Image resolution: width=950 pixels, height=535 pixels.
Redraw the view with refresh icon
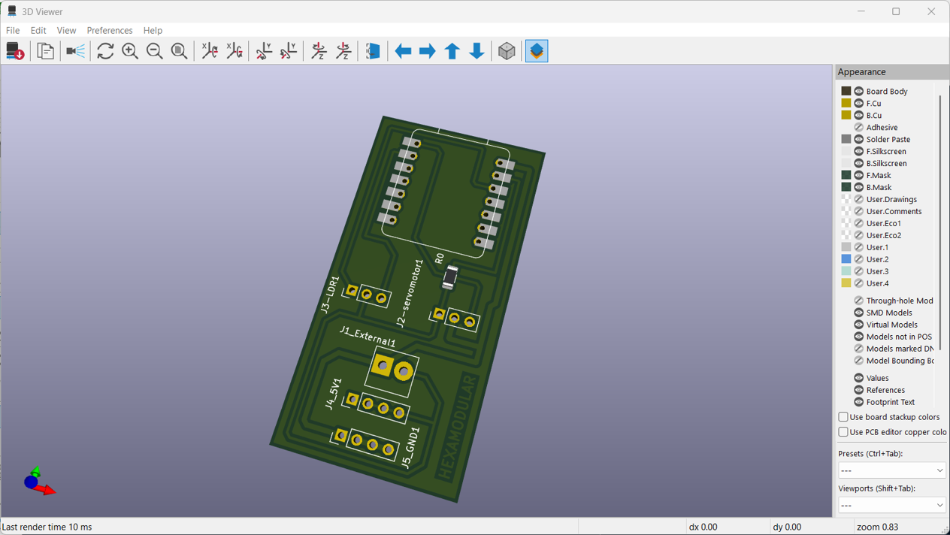coord(105,51)
